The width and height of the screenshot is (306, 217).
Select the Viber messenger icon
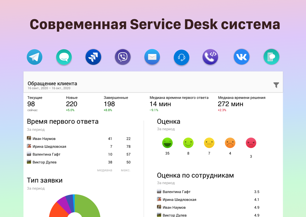click(123, 57)
